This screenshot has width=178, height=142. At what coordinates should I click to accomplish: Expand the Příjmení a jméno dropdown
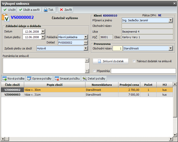171,20
